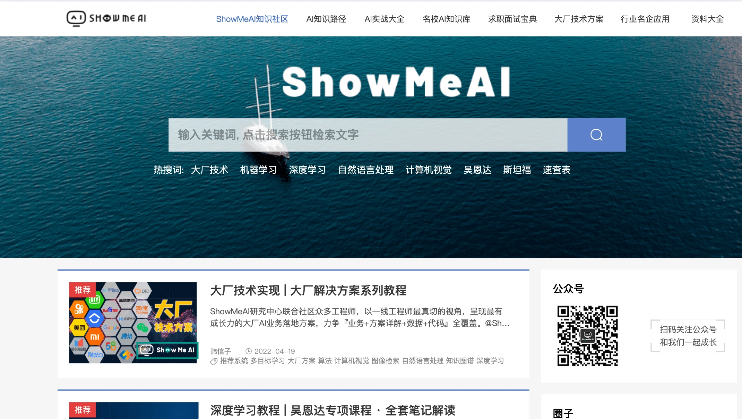Select hot search term 大厂技术
The height and width of the screenshot is (419, 742).
click(209, 170)
